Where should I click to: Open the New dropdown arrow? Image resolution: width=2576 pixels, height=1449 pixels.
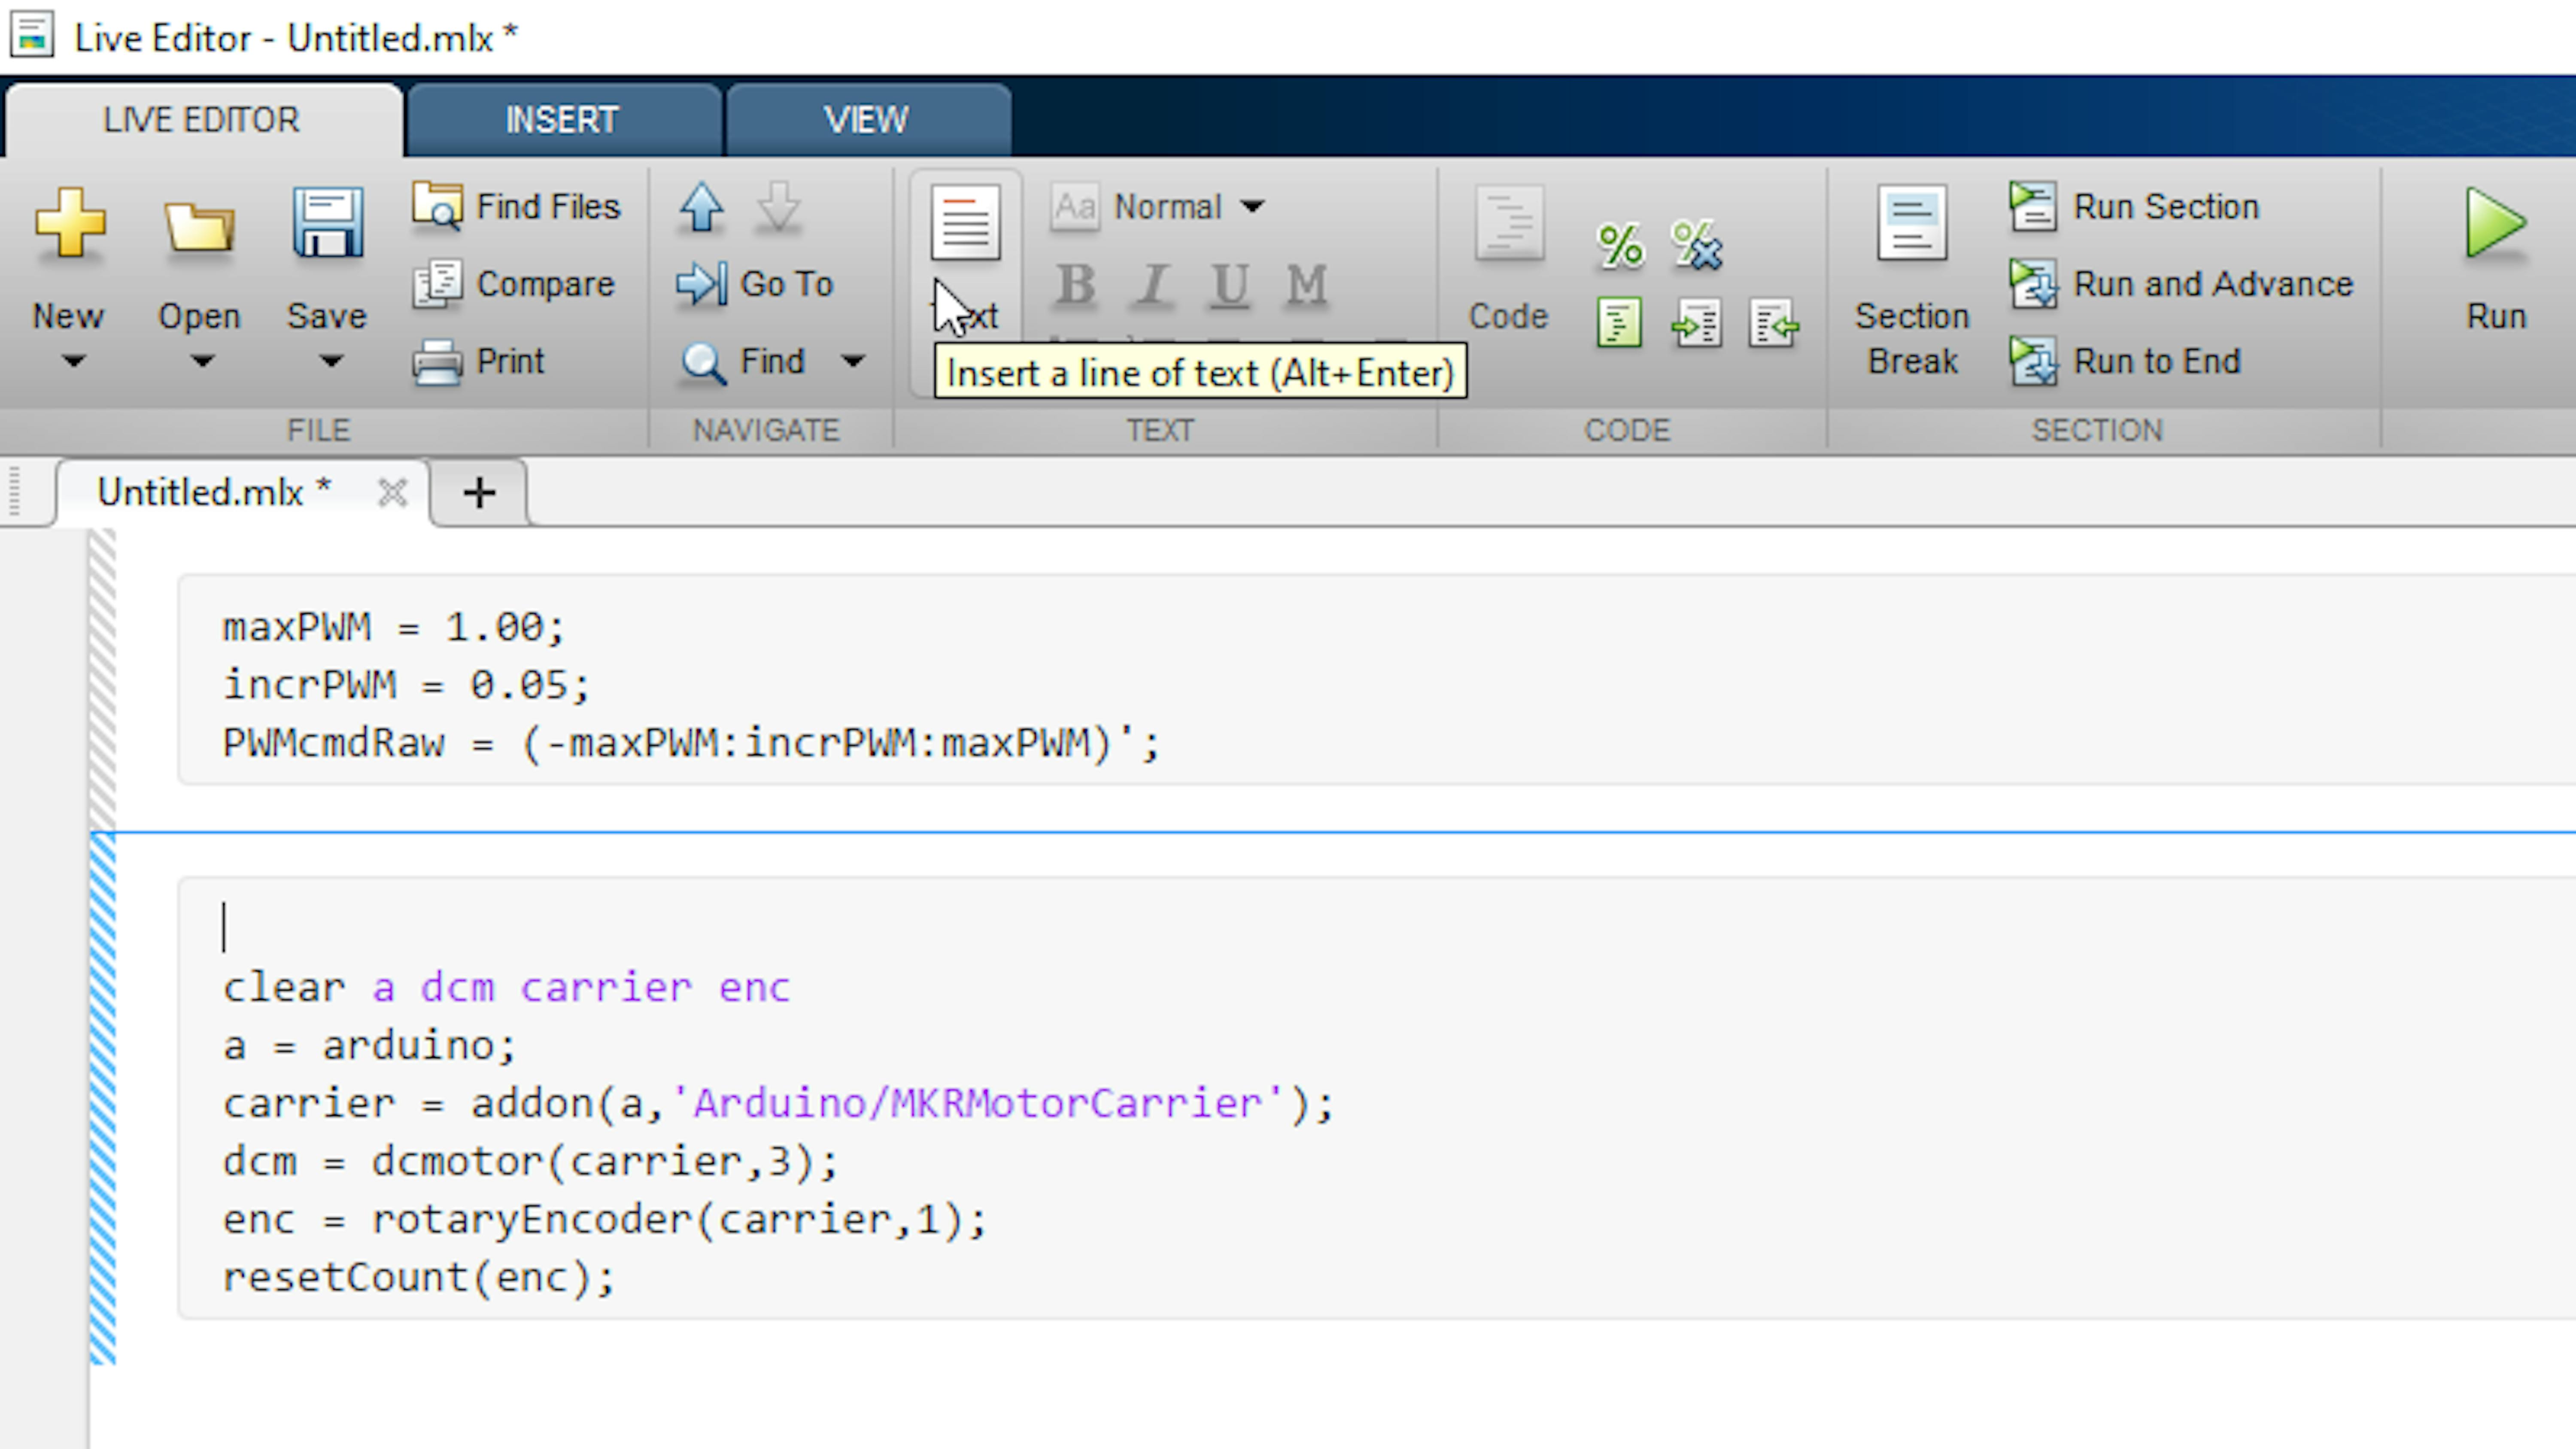74,361
